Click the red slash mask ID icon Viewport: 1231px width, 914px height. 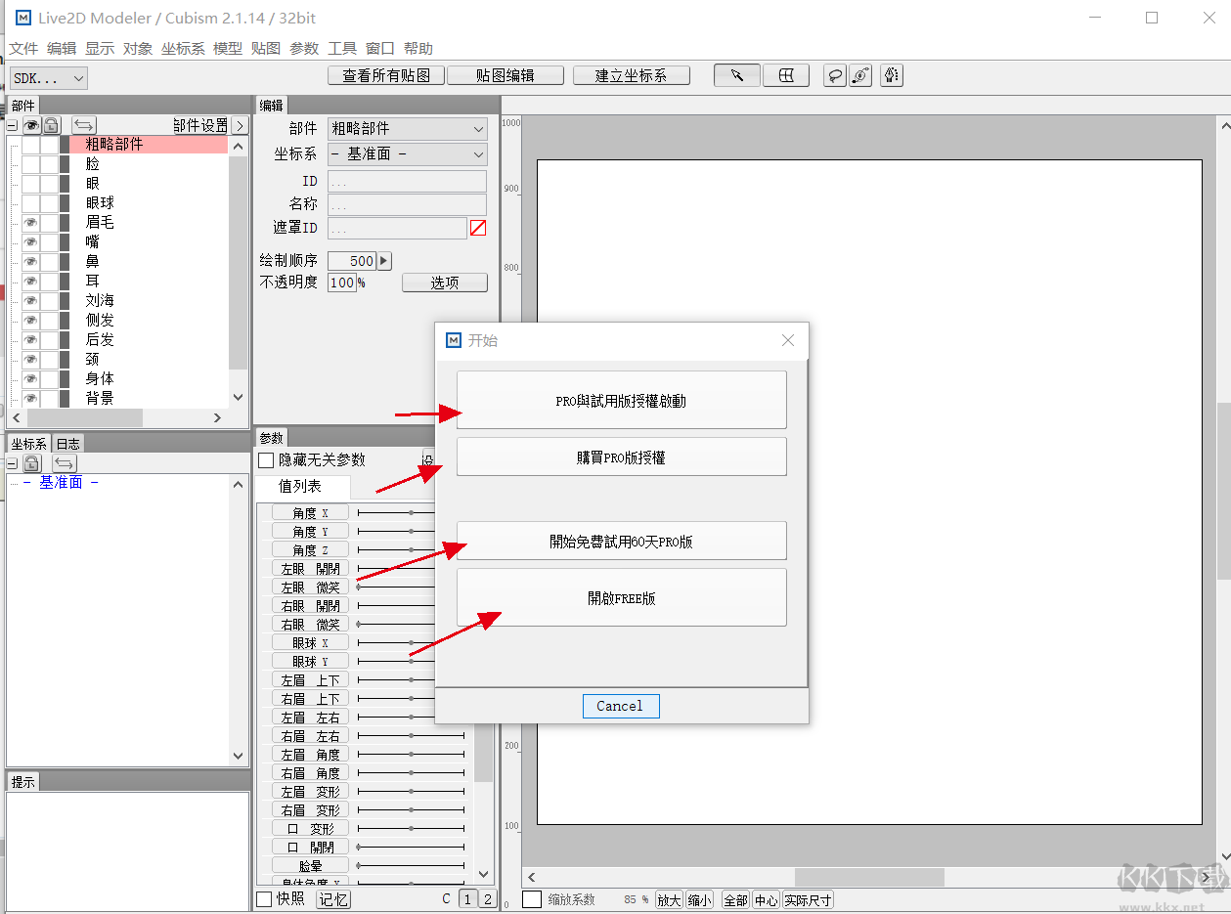(x=478, y=228)
